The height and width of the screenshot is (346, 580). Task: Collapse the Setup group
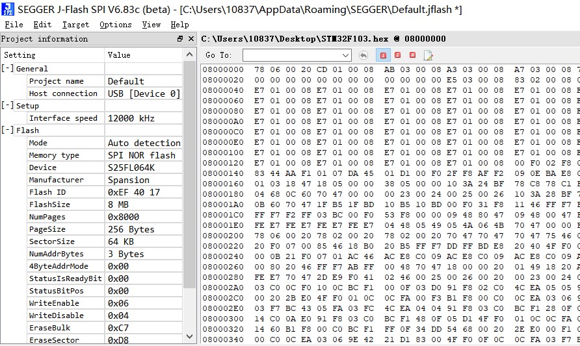pyautogui.click(x=7, y=105)
